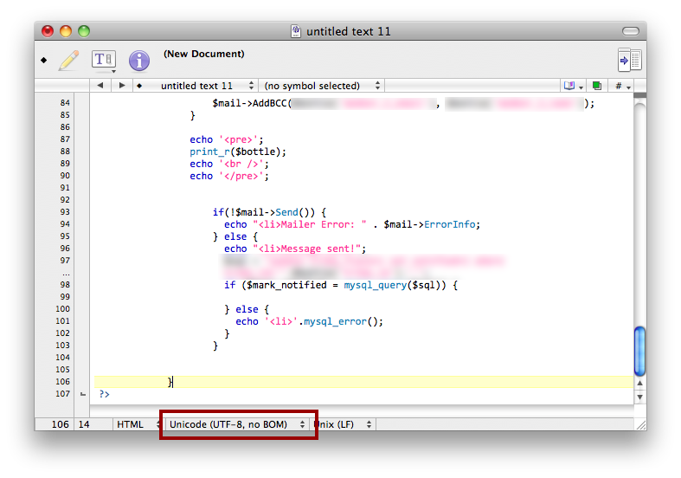
Task: Click the window resize grip corner
Action: pyautogui.click(x=641, y=425)
